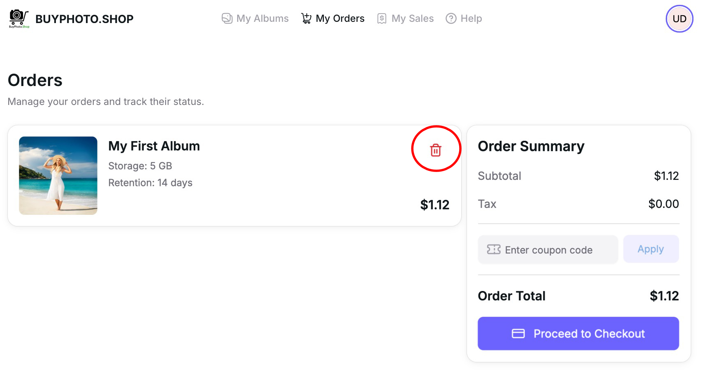The width and height of the screenshot is (705, 370).
Task: Open the UD user avatar menu
Action: pos(679,19)
